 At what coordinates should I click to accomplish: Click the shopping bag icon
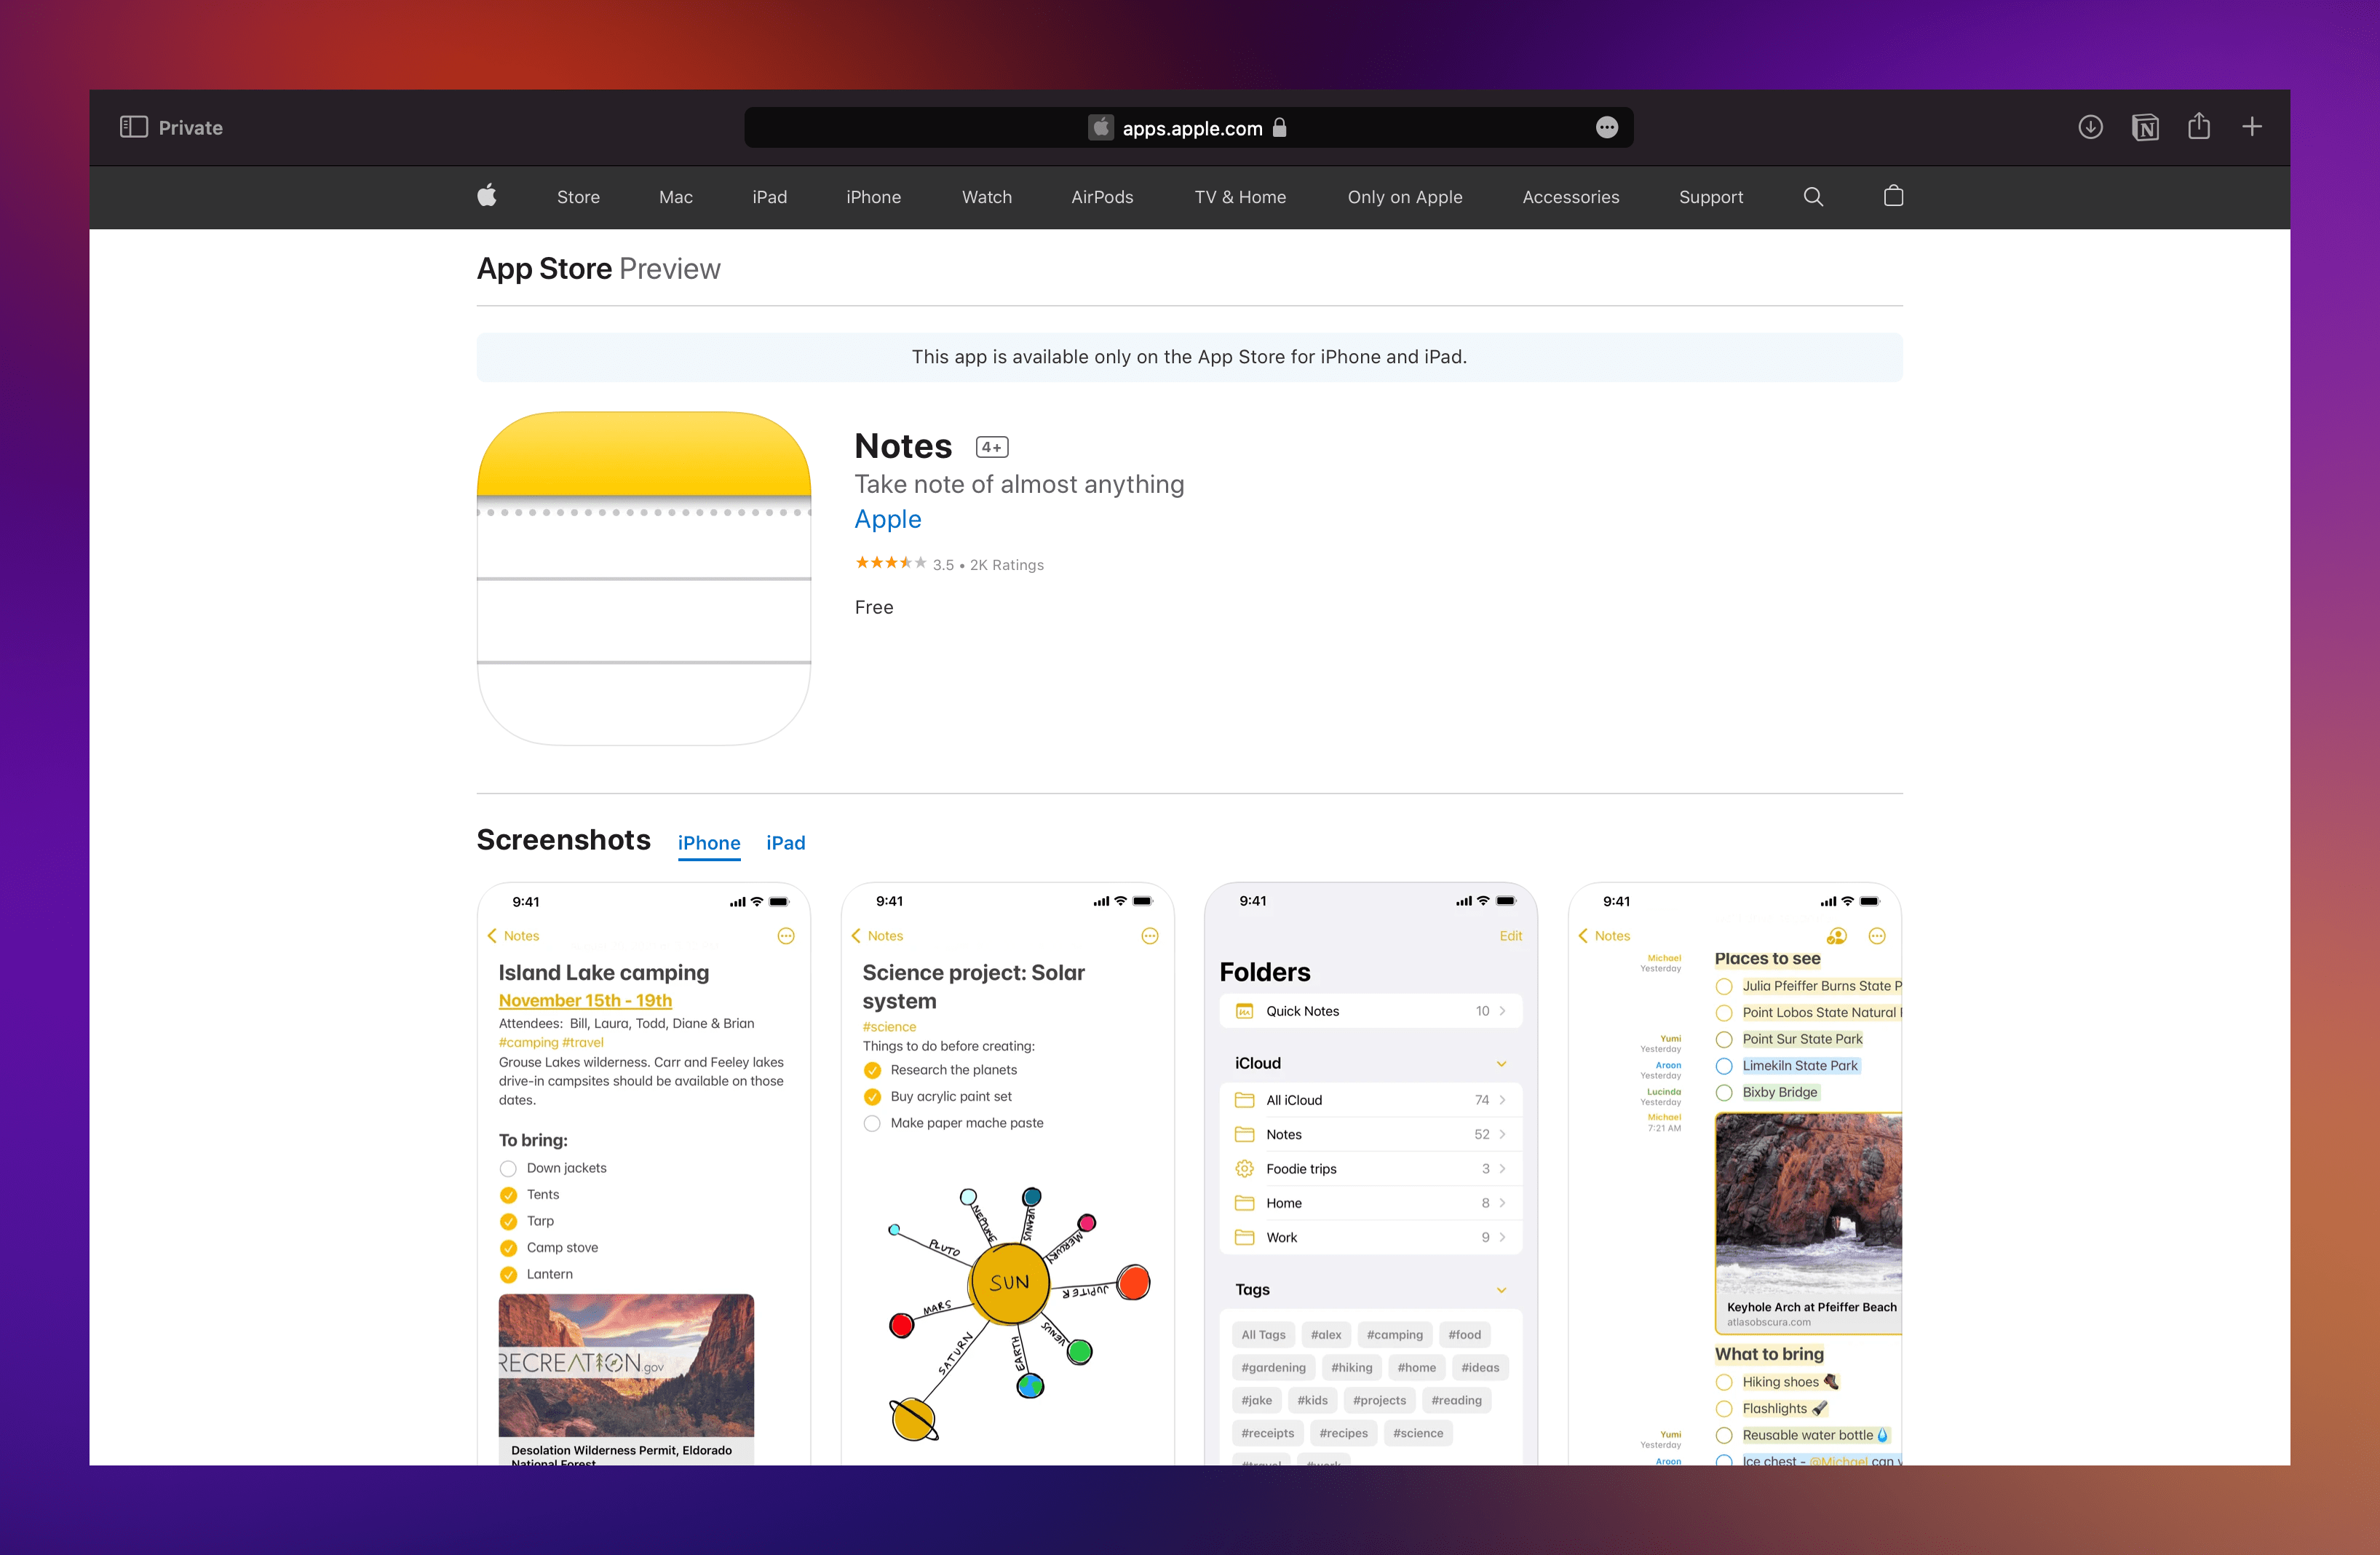pyautogui.click(x=1893, y=196)
